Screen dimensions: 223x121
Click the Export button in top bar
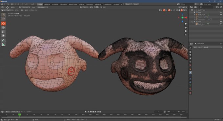[x=128, y=4]
